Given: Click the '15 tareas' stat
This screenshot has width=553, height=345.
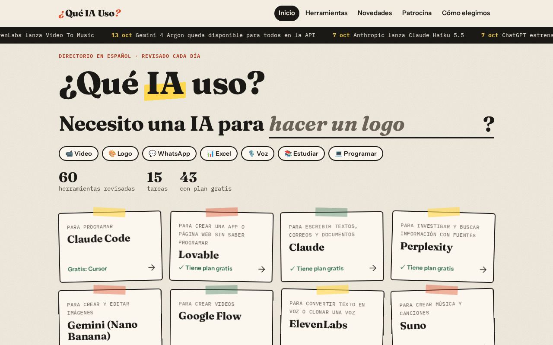Looking at the screenshot, I should [x=157, y=182].
